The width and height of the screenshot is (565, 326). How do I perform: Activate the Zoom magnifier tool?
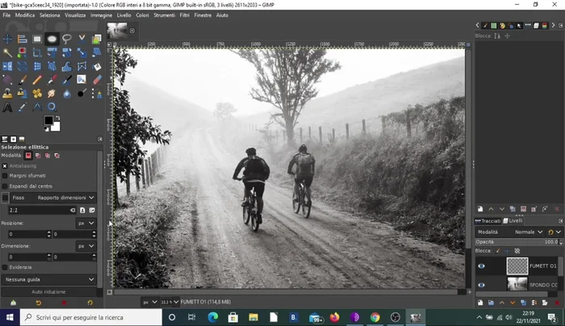(52, 107)
